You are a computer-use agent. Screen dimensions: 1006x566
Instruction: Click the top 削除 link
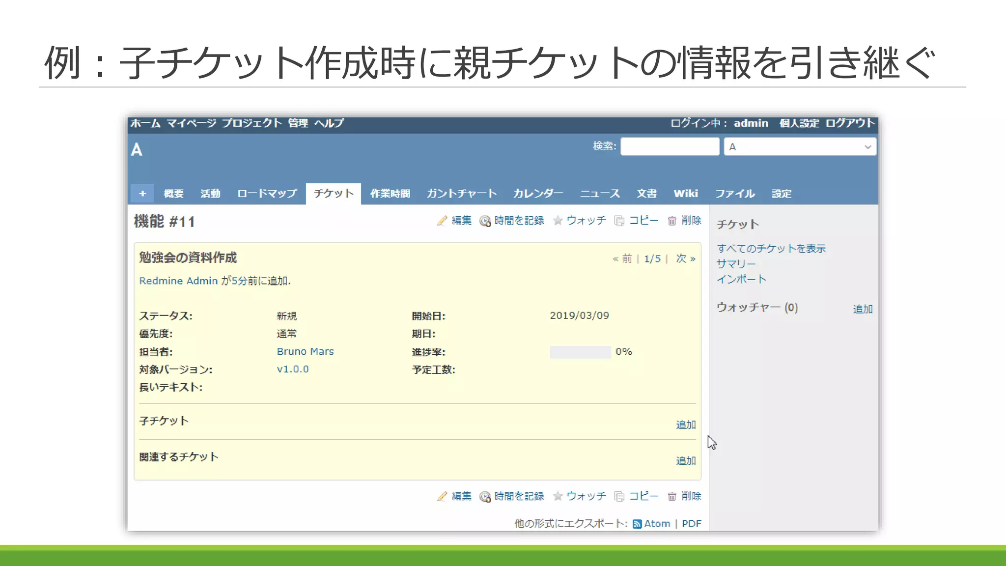tap(691, 221)
